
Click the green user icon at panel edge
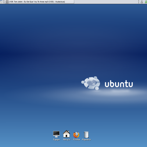pos(146,2)
